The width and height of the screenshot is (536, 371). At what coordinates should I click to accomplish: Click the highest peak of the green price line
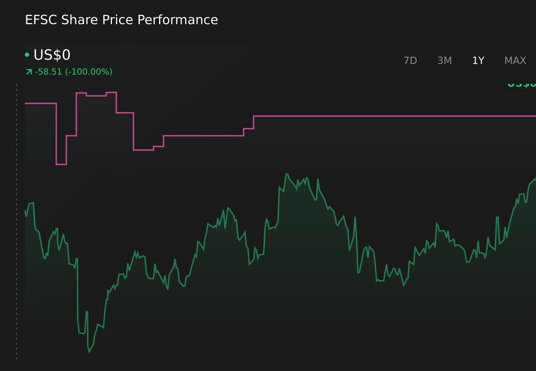(x=287, y=174)
